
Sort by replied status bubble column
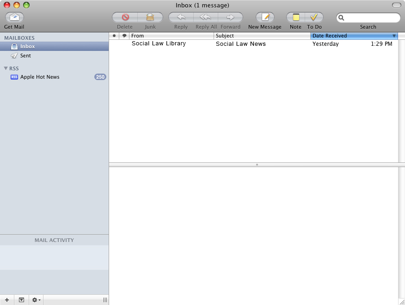124,36
